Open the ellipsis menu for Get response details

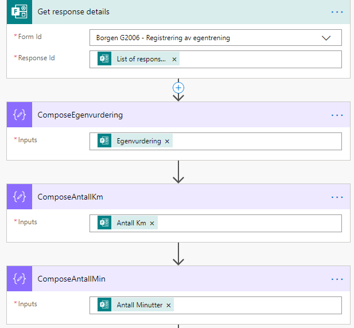coord(337,12)
